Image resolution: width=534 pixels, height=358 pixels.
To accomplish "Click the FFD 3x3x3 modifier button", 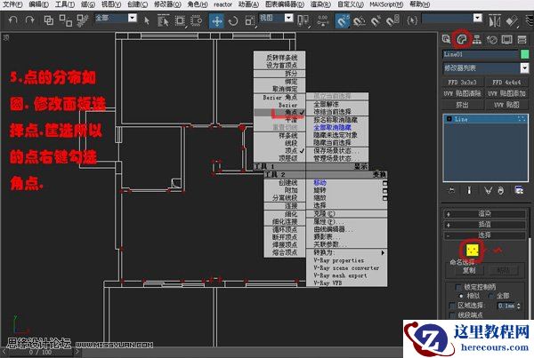I will click(462, 83).
